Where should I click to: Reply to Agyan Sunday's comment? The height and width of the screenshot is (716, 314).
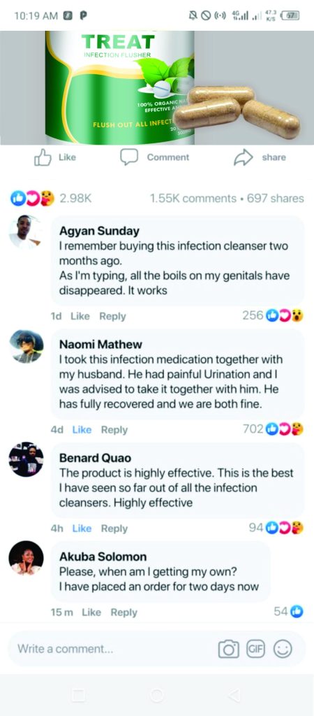(112, 316)
